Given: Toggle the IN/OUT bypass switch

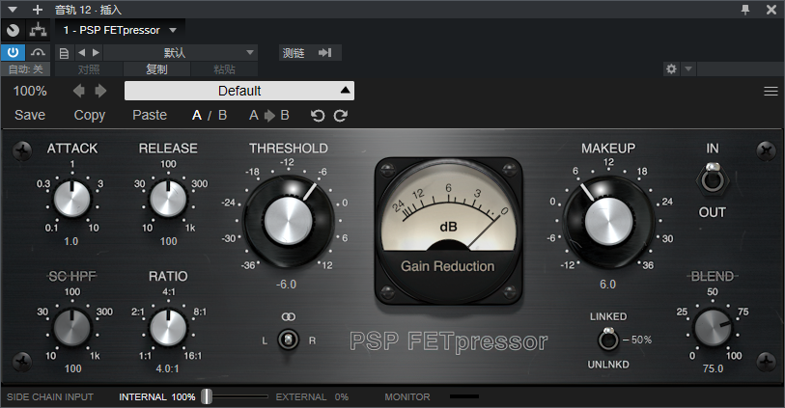Looking at the screenshot, I should (x=712, y=178).
